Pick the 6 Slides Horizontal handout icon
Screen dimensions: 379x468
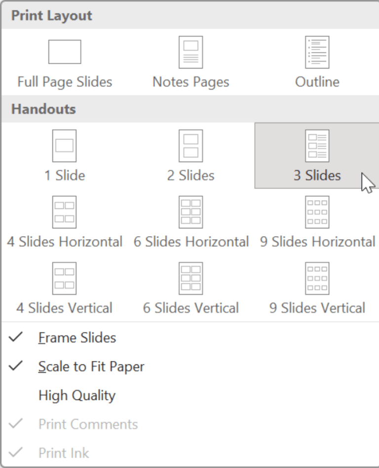tap(191, 211)
